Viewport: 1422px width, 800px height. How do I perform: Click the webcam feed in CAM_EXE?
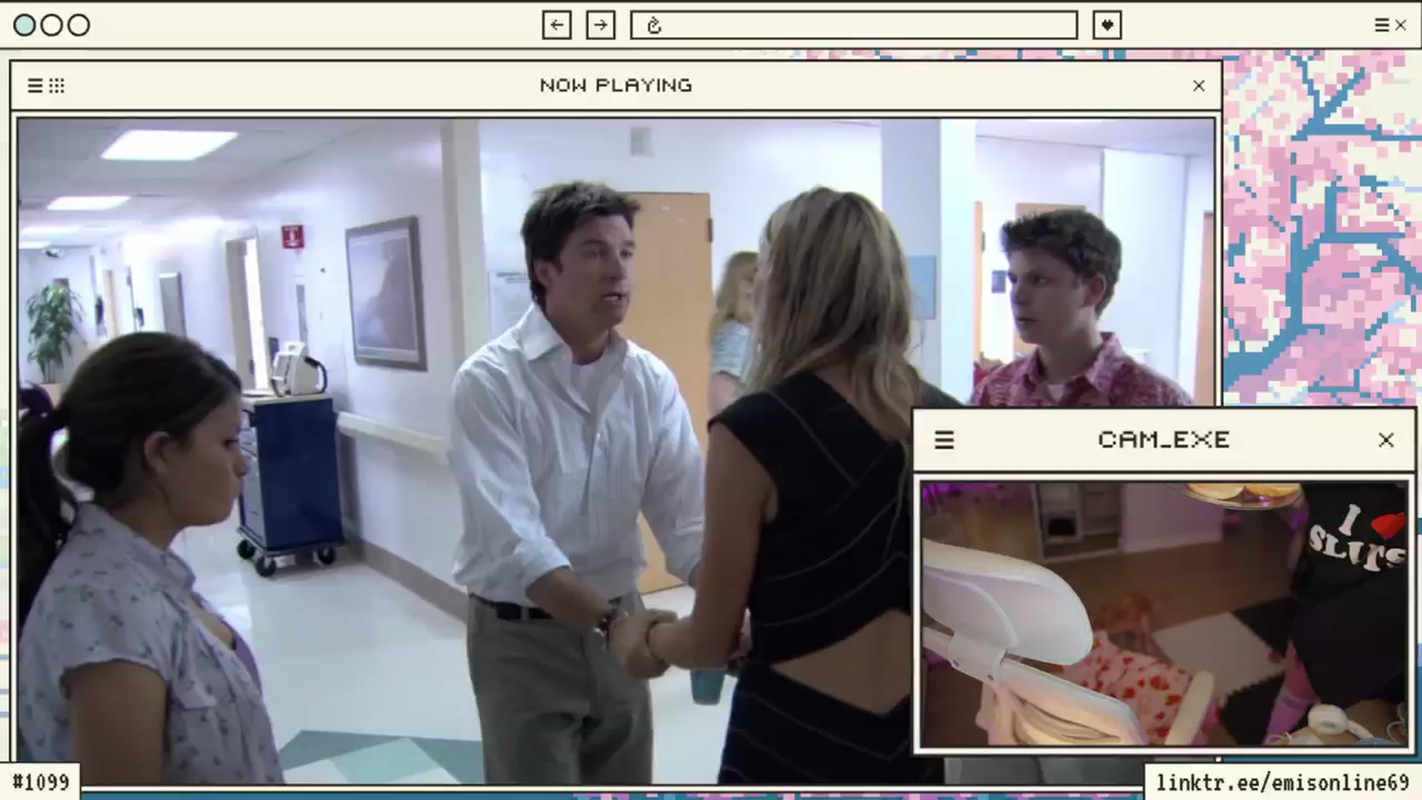click(x=1164, y=614)
